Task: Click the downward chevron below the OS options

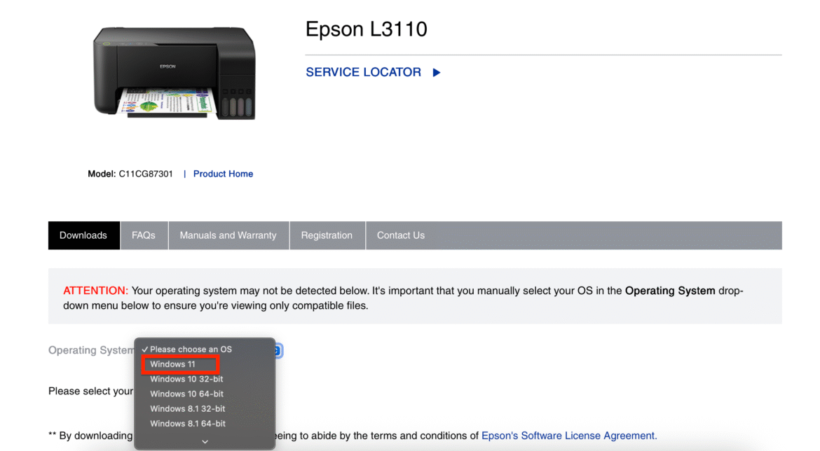Action: (205, 440)
